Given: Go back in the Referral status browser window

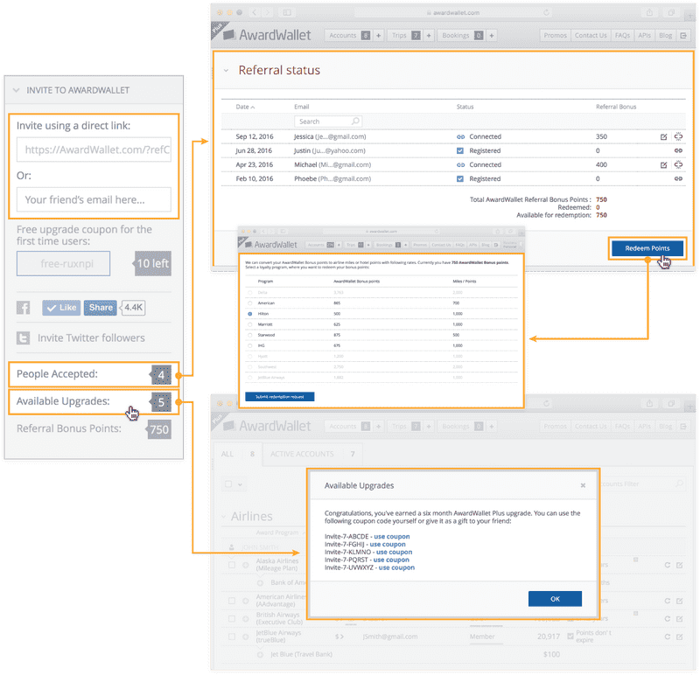Looking at the screenshot, I should pyautogui.click(x=255, y=12).
